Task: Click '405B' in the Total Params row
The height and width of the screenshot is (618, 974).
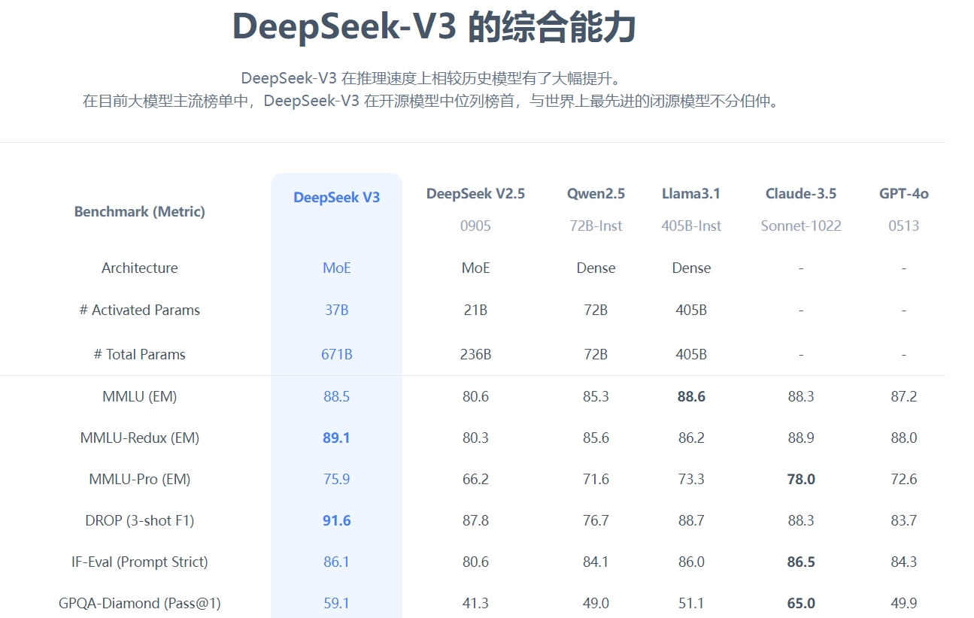Action: pos(691,354)
